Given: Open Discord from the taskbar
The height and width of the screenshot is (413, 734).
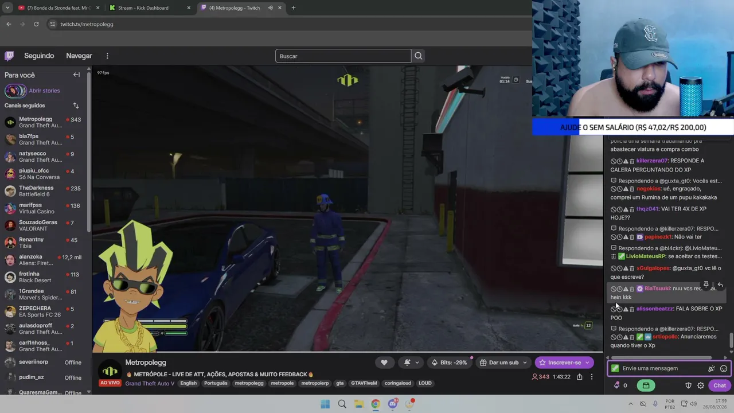Looking at the screenshot, I should [393, 404].
